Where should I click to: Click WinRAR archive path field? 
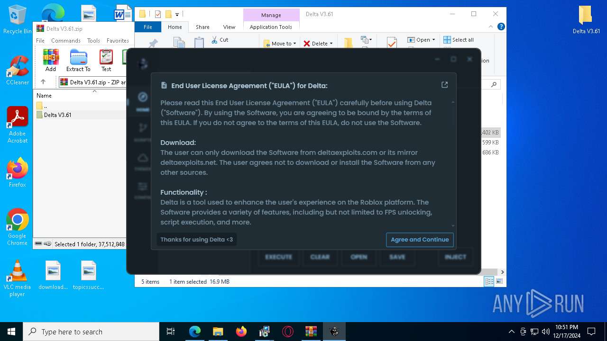[x=92, y=82]
